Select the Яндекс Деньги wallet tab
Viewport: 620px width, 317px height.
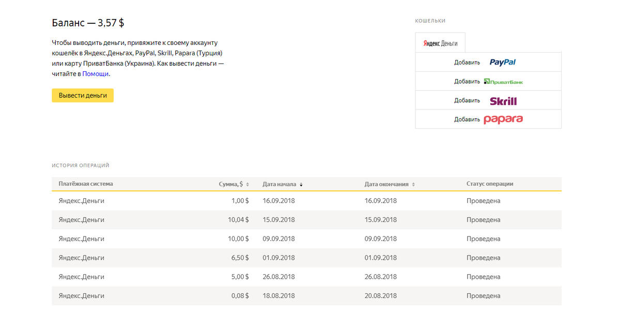[440, 43]
